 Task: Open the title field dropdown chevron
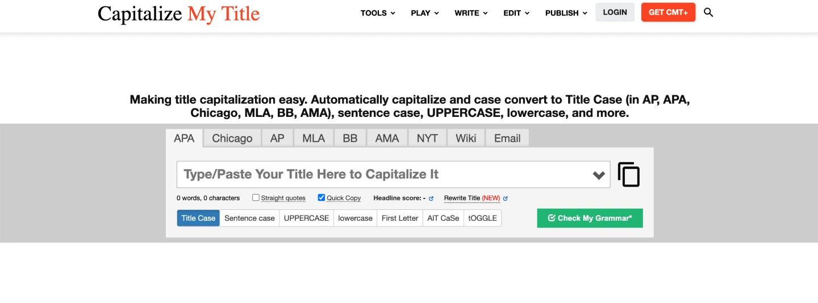point(599,175)
